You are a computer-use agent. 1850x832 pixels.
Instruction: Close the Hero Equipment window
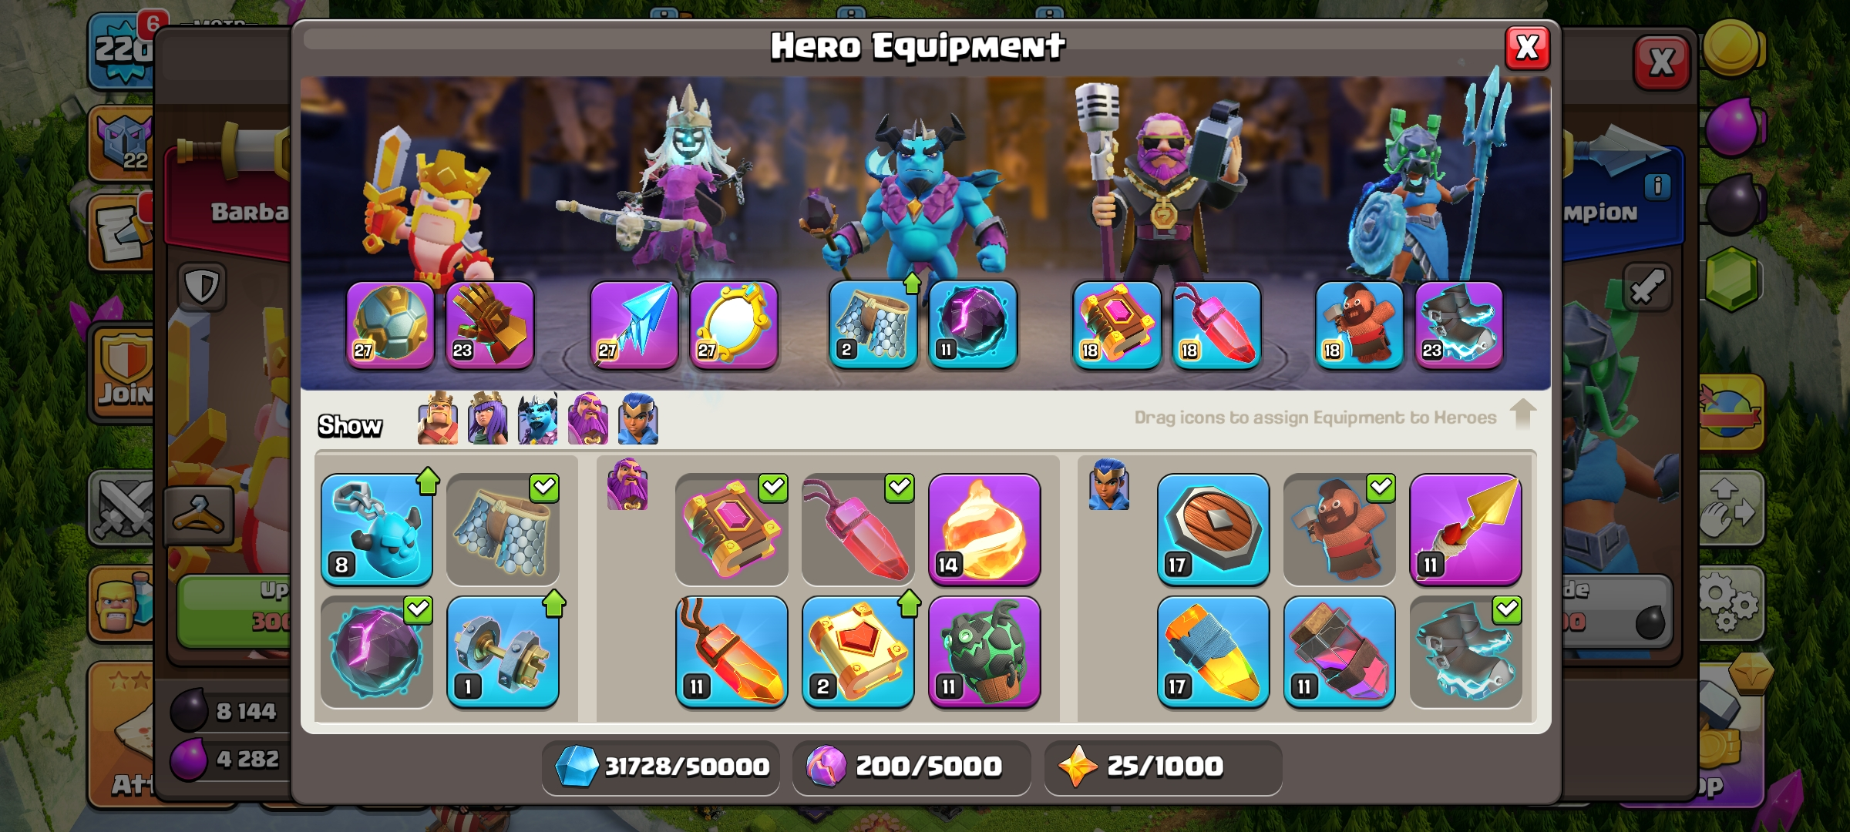coord(1527,48)
